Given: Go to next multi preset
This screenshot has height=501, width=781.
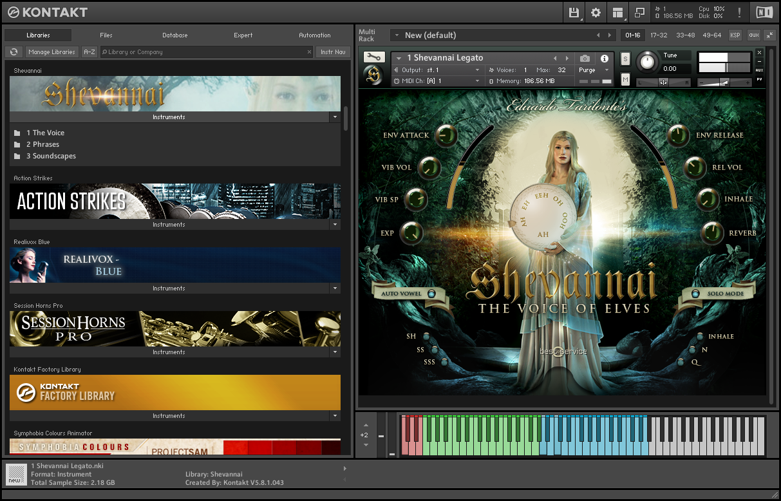Looking at the screenshot, I should (610, 35).
